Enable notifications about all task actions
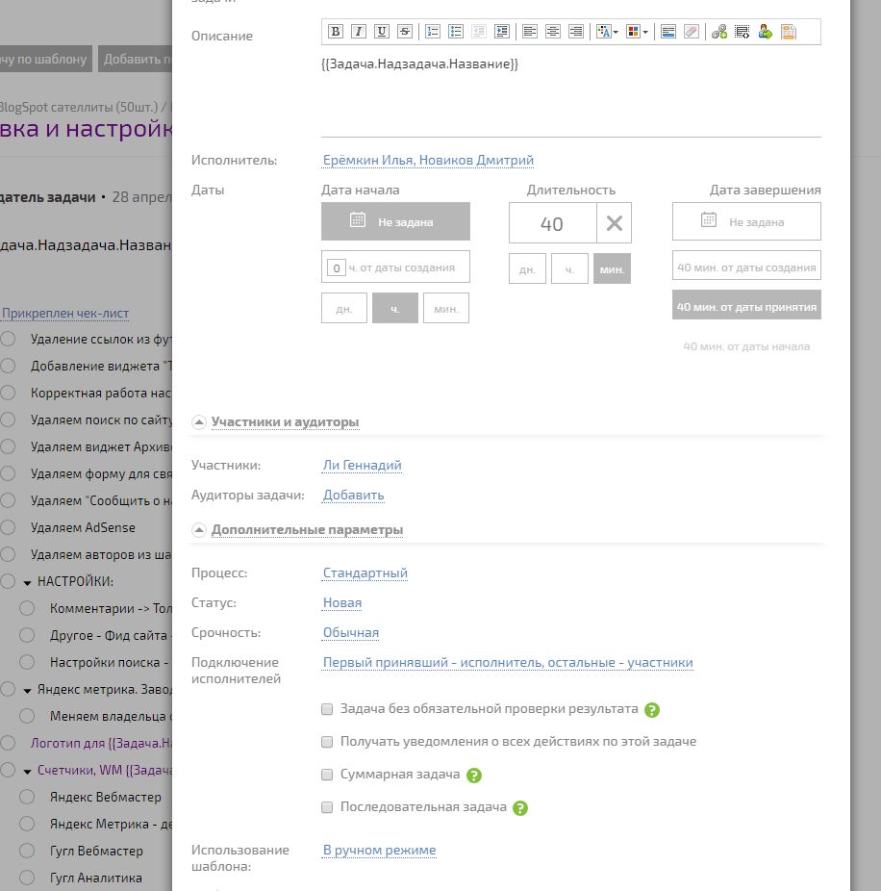This screenshot has height=891, width=881. 327,742
